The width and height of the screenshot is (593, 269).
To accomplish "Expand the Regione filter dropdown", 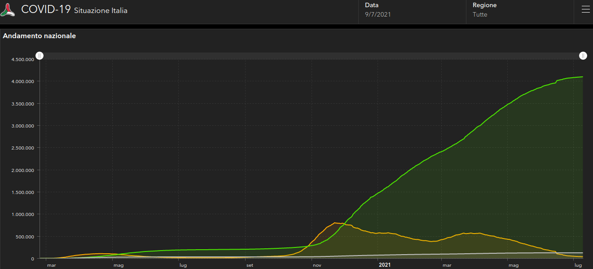I will [520, 10].
